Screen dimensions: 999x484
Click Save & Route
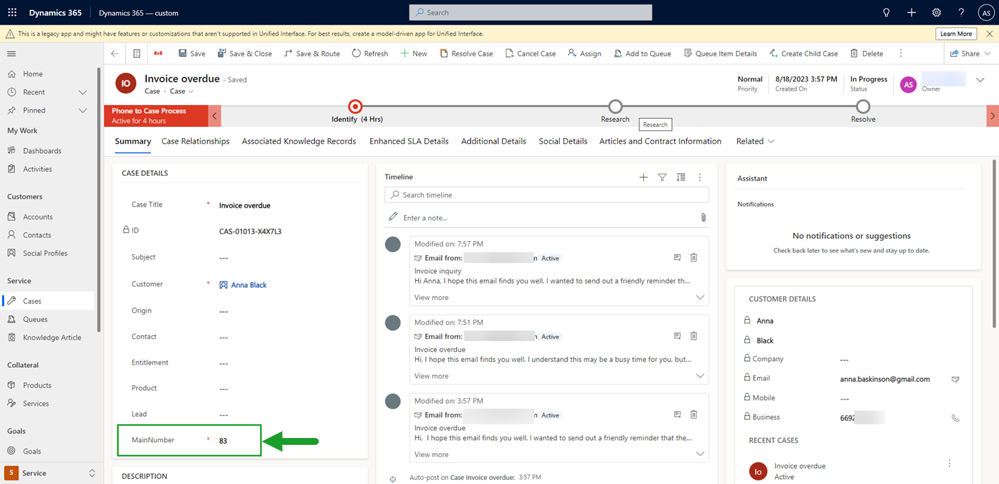(x=312, y=54)
